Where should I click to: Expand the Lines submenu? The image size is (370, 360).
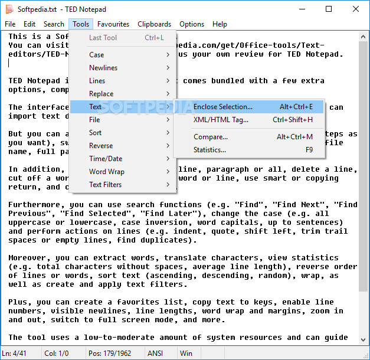click(123, 81)
